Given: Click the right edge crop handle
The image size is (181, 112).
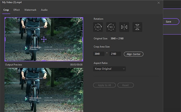Looking at the screenshot, I should 83,39.
